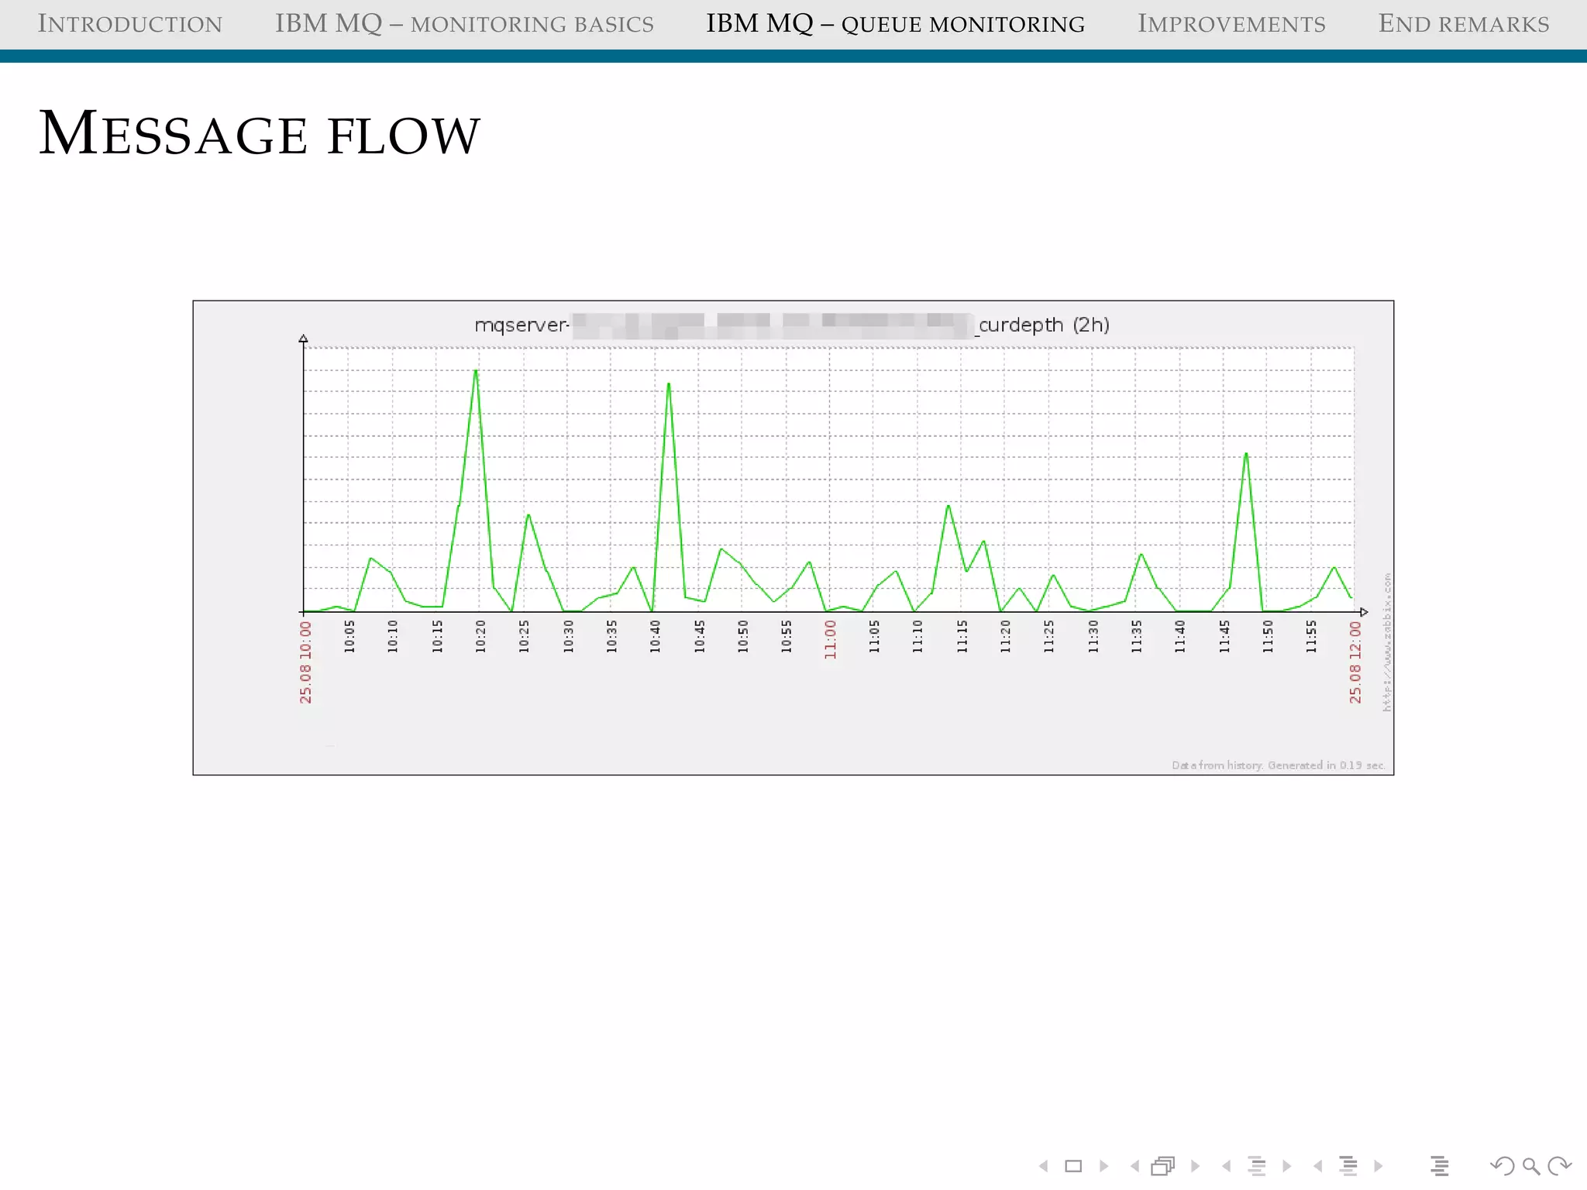Screen dimensions: 1587x1190
Task: Click the red 11:00 axis label
Action: tap(830, 641)
